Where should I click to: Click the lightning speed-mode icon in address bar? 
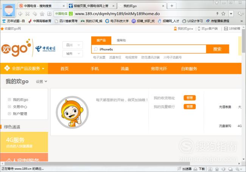tap(218, 14)
